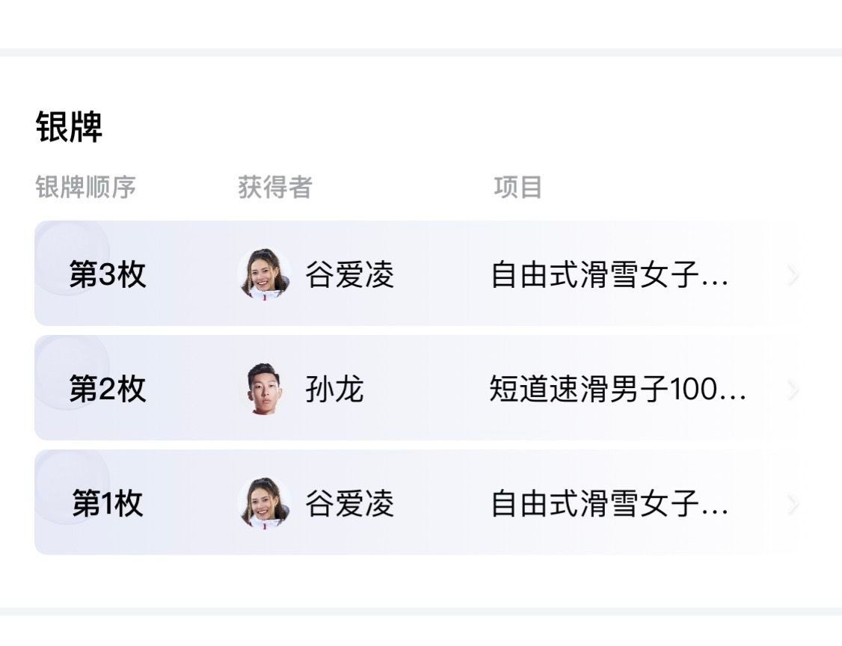Click the 银牌顺序 column header
This screenshot has width=842, height=646.
85,188
